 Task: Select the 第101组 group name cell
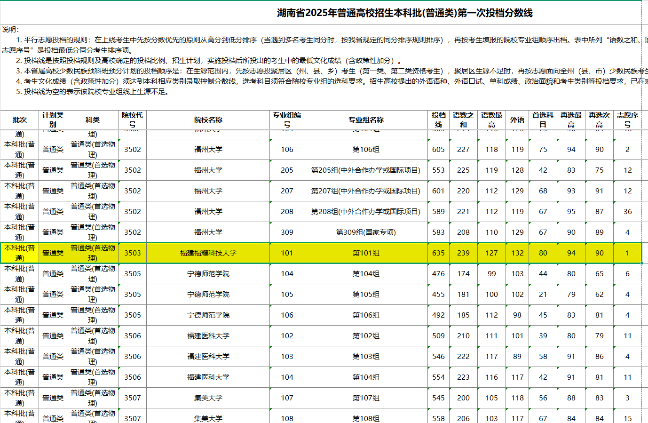(x=366, y=253)
